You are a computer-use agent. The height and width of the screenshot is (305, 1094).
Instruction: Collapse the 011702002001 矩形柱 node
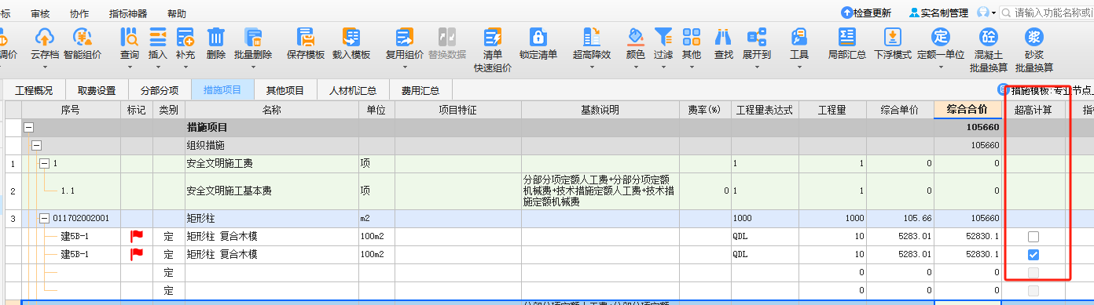click(x=44, y=218)
